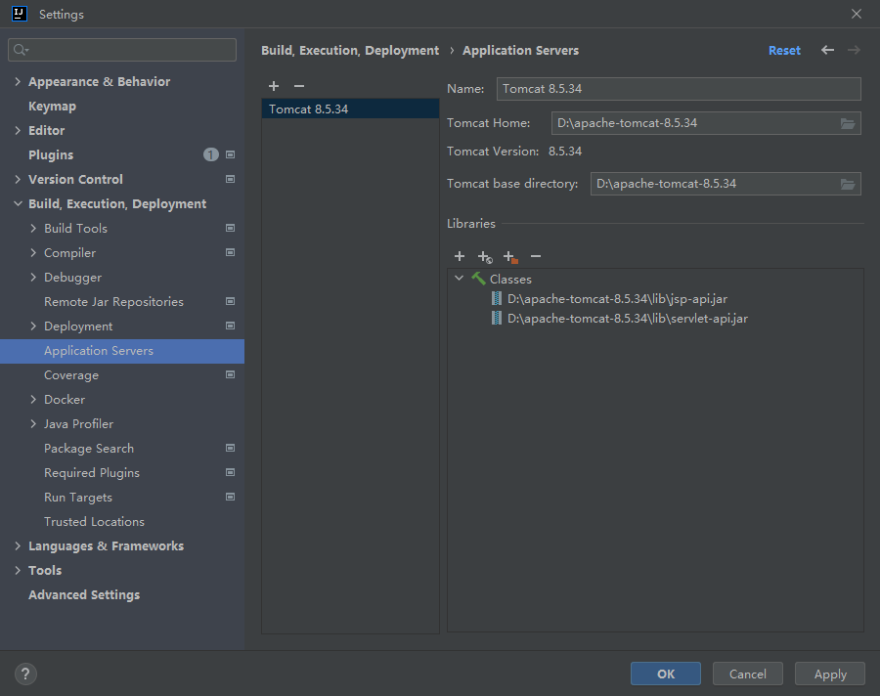Click project-level icon next to Deployment
This screenshot has width=880, height=696.
coord(230,326)
